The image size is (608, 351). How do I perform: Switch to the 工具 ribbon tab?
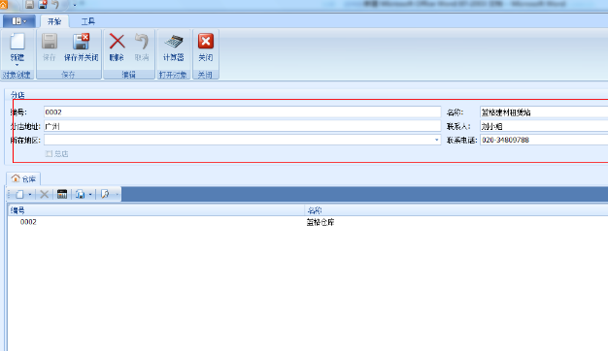(88, 21)
